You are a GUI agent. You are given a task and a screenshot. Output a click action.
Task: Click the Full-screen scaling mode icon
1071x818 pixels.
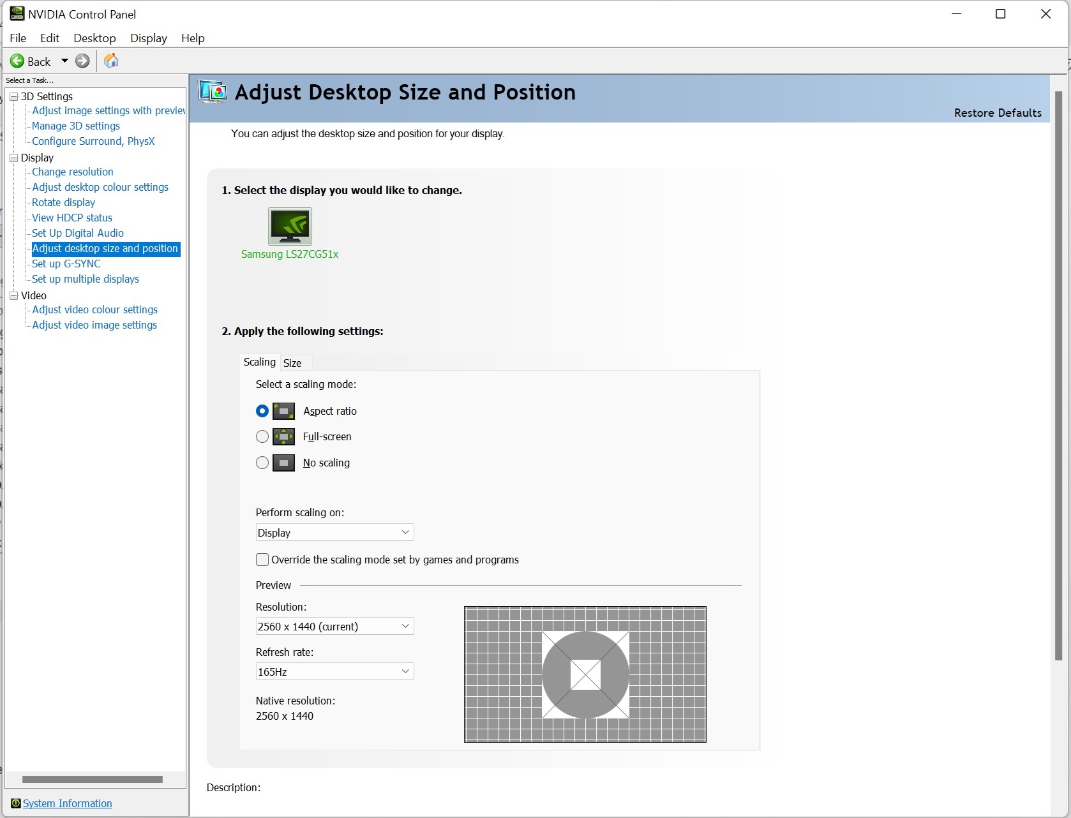(x=284, y=437)
